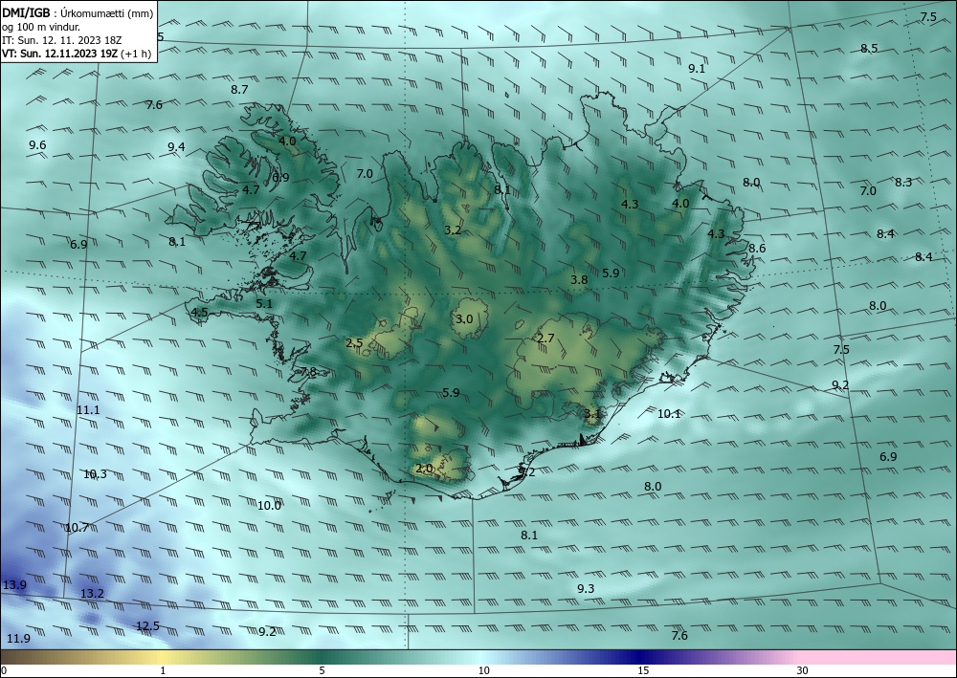The height and width of the screenshot is (678, 957).
Task: Click the '10' label on the colour scale
Action: tap(483, 671)
